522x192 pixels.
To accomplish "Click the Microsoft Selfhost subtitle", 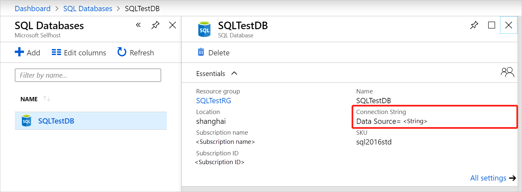I will point(38,35).
